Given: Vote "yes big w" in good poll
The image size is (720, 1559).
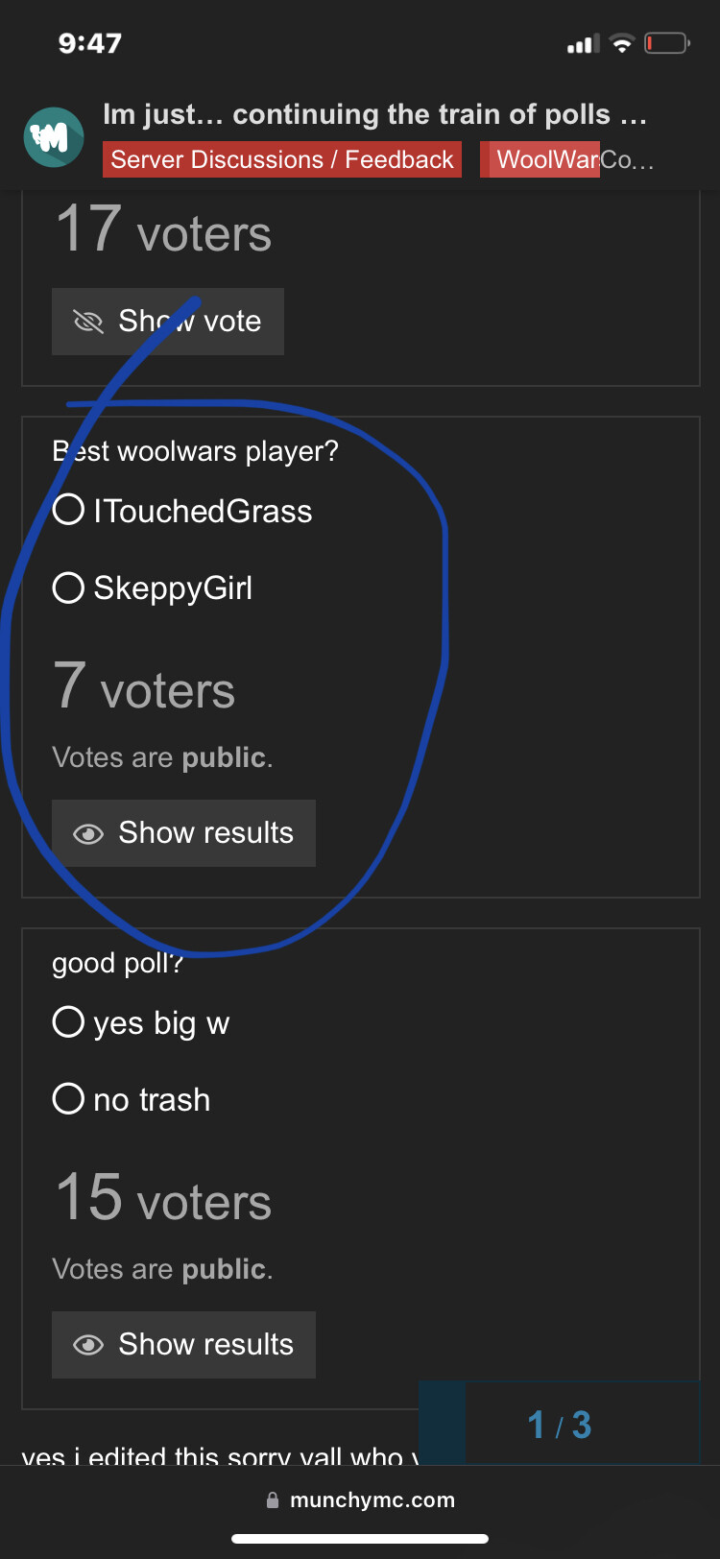Looking at the screenshot, I should pos(141,1022).
